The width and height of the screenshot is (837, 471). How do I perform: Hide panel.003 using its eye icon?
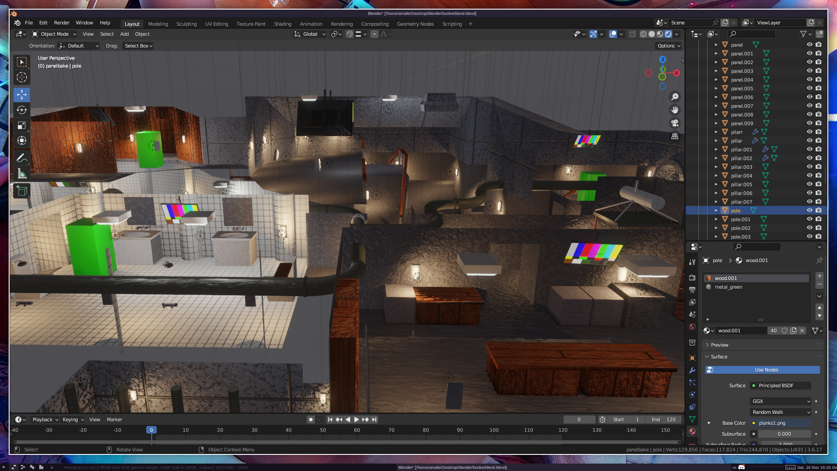(809, 71)
